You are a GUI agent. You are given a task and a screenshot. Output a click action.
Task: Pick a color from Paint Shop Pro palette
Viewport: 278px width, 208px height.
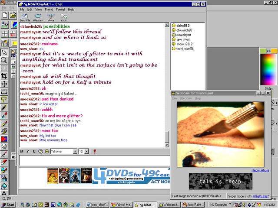(x=268, y=70)
